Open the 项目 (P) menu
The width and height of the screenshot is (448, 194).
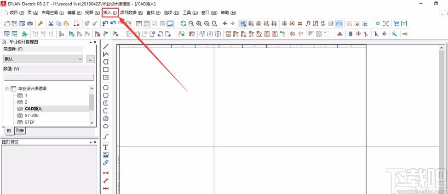[x=17, y=13]
